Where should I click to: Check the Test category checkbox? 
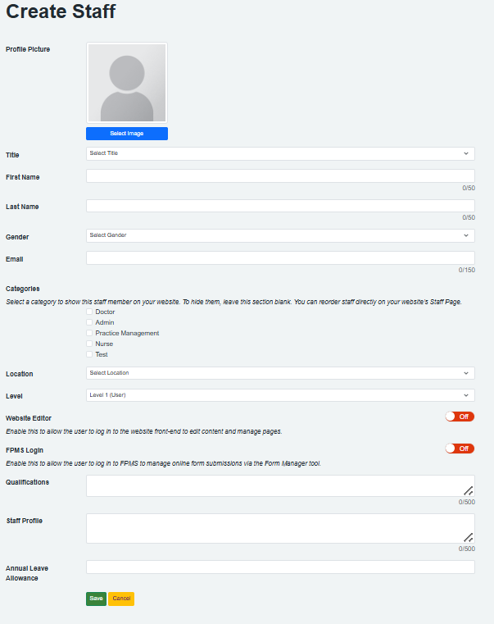pos(89,354)
